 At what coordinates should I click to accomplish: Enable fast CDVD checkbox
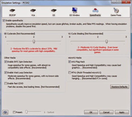(x=6, y=83)
